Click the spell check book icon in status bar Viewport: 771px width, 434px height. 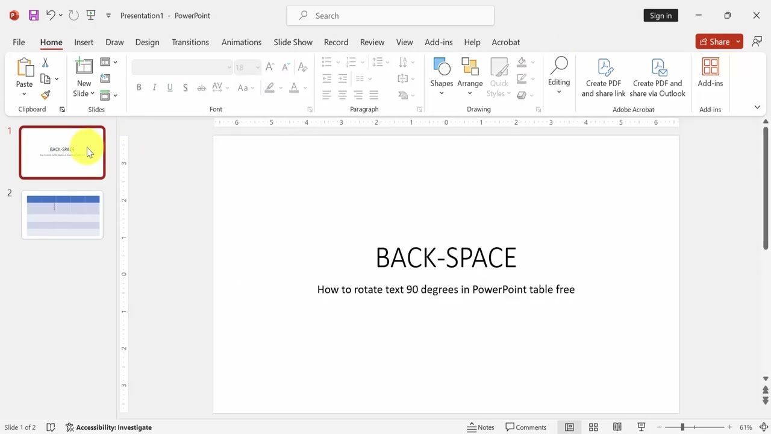[x=51, y=427]
